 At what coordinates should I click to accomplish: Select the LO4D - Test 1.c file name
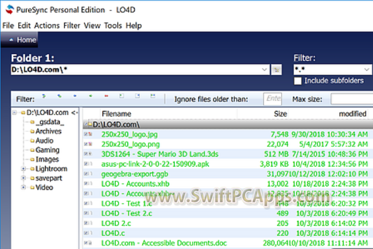tap(127, 203)
